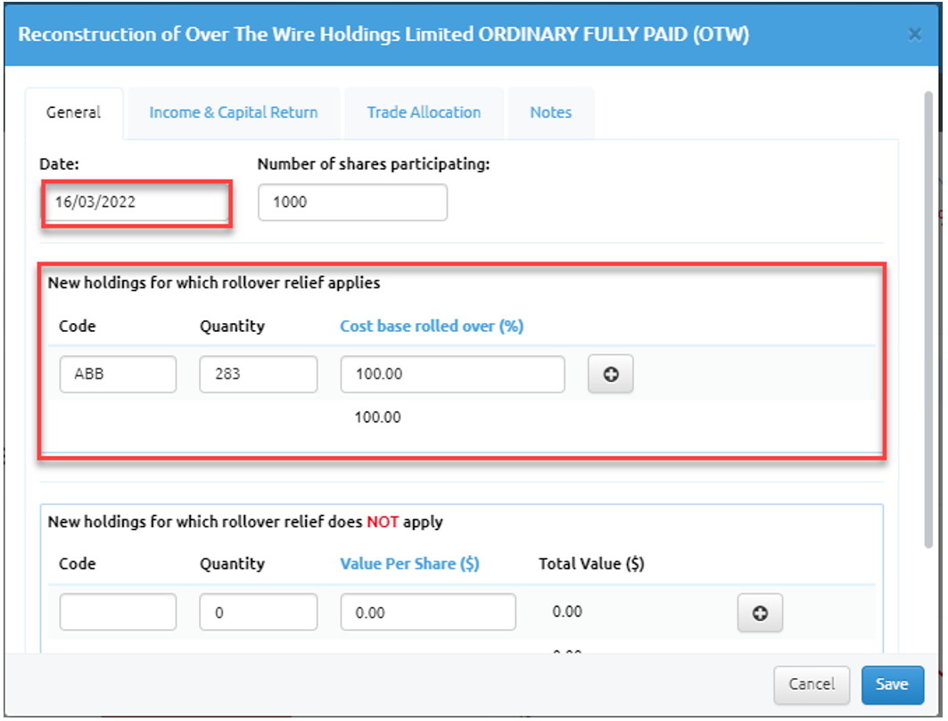Click the Quantity field showing 0
948x721 pixels.
tap(258, 612)
